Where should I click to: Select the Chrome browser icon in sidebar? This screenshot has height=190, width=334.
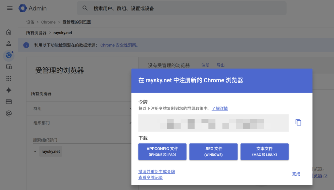[x=9, y=55]
